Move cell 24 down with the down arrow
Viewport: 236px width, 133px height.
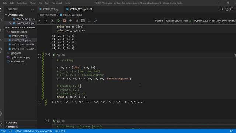(x=39, y=58)
